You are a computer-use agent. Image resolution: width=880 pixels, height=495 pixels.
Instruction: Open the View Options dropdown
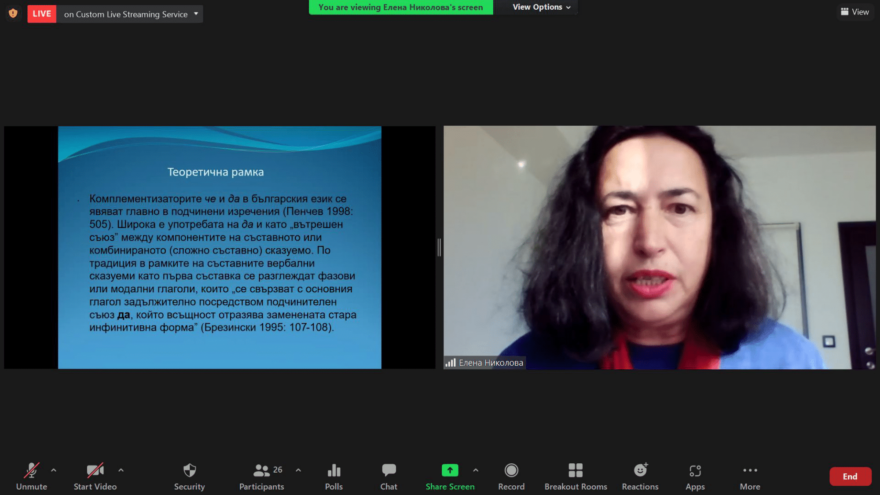pyautogui.click(x=541, y=7)
